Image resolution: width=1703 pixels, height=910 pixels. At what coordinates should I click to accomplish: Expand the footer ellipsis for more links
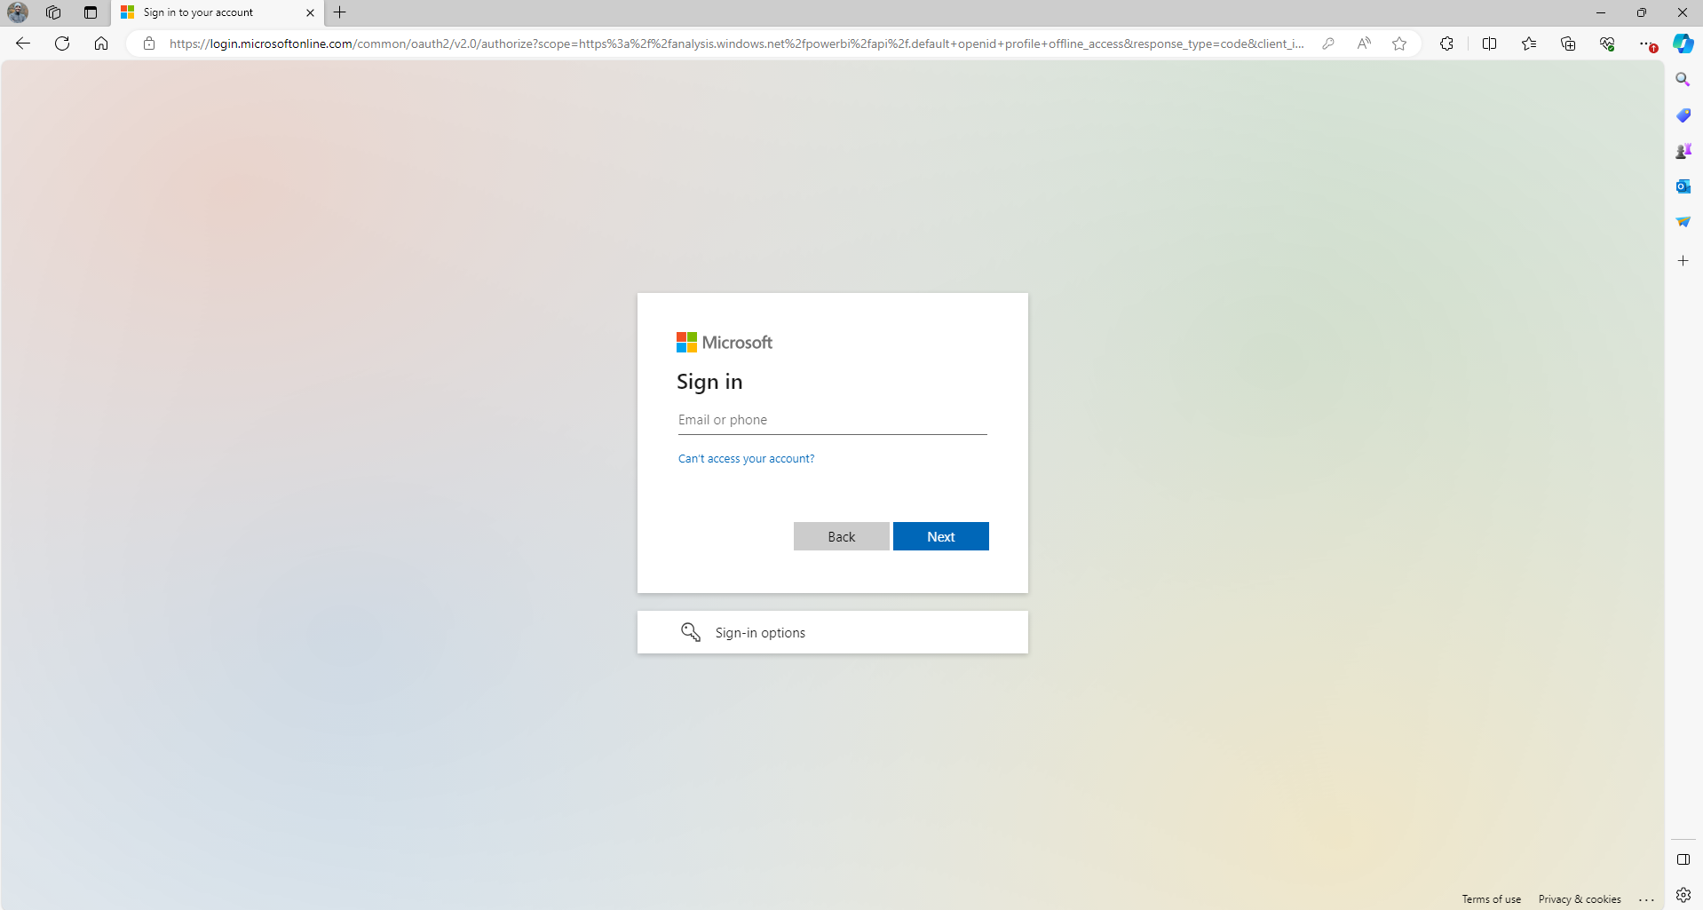click(1644, 898)
